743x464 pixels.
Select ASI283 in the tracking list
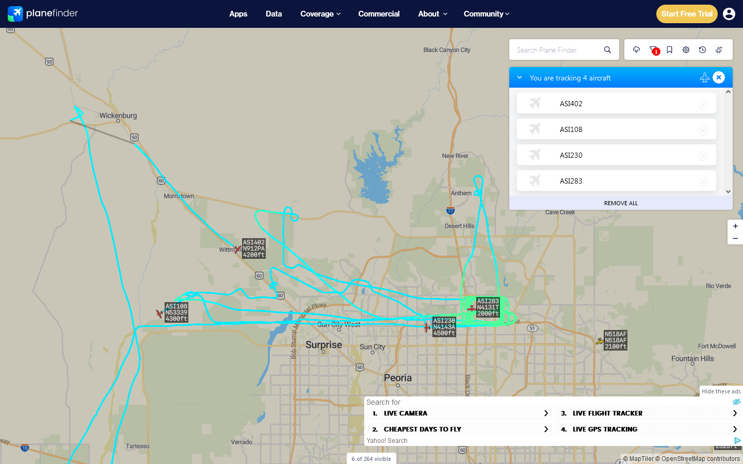click(x=617, y=180)
